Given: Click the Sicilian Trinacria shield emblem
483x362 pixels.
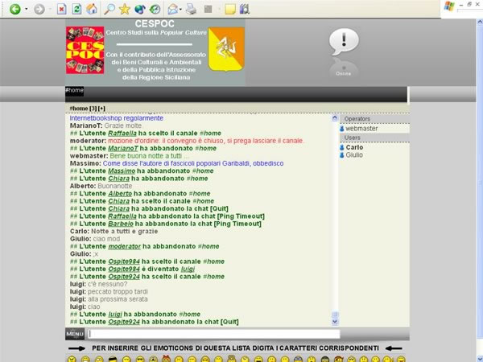Looking at the screenshot, I should (226, 49).
